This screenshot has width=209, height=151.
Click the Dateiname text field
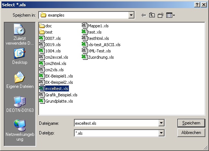click(116, 123)
